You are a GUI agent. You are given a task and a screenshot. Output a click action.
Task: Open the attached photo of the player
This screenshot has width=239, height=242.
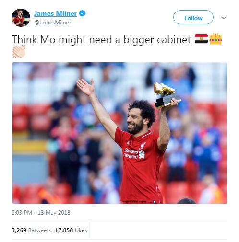pos(119,133)
